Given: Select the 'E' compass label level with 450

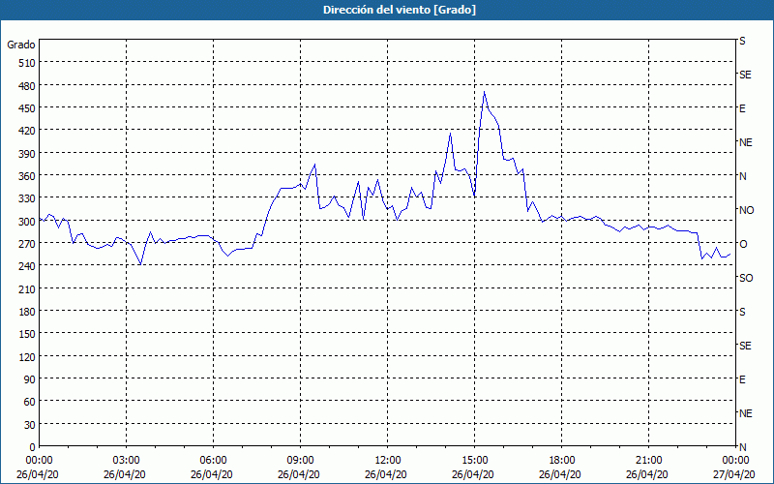Looking at the screenshot, I should click(x=742, y=108).
